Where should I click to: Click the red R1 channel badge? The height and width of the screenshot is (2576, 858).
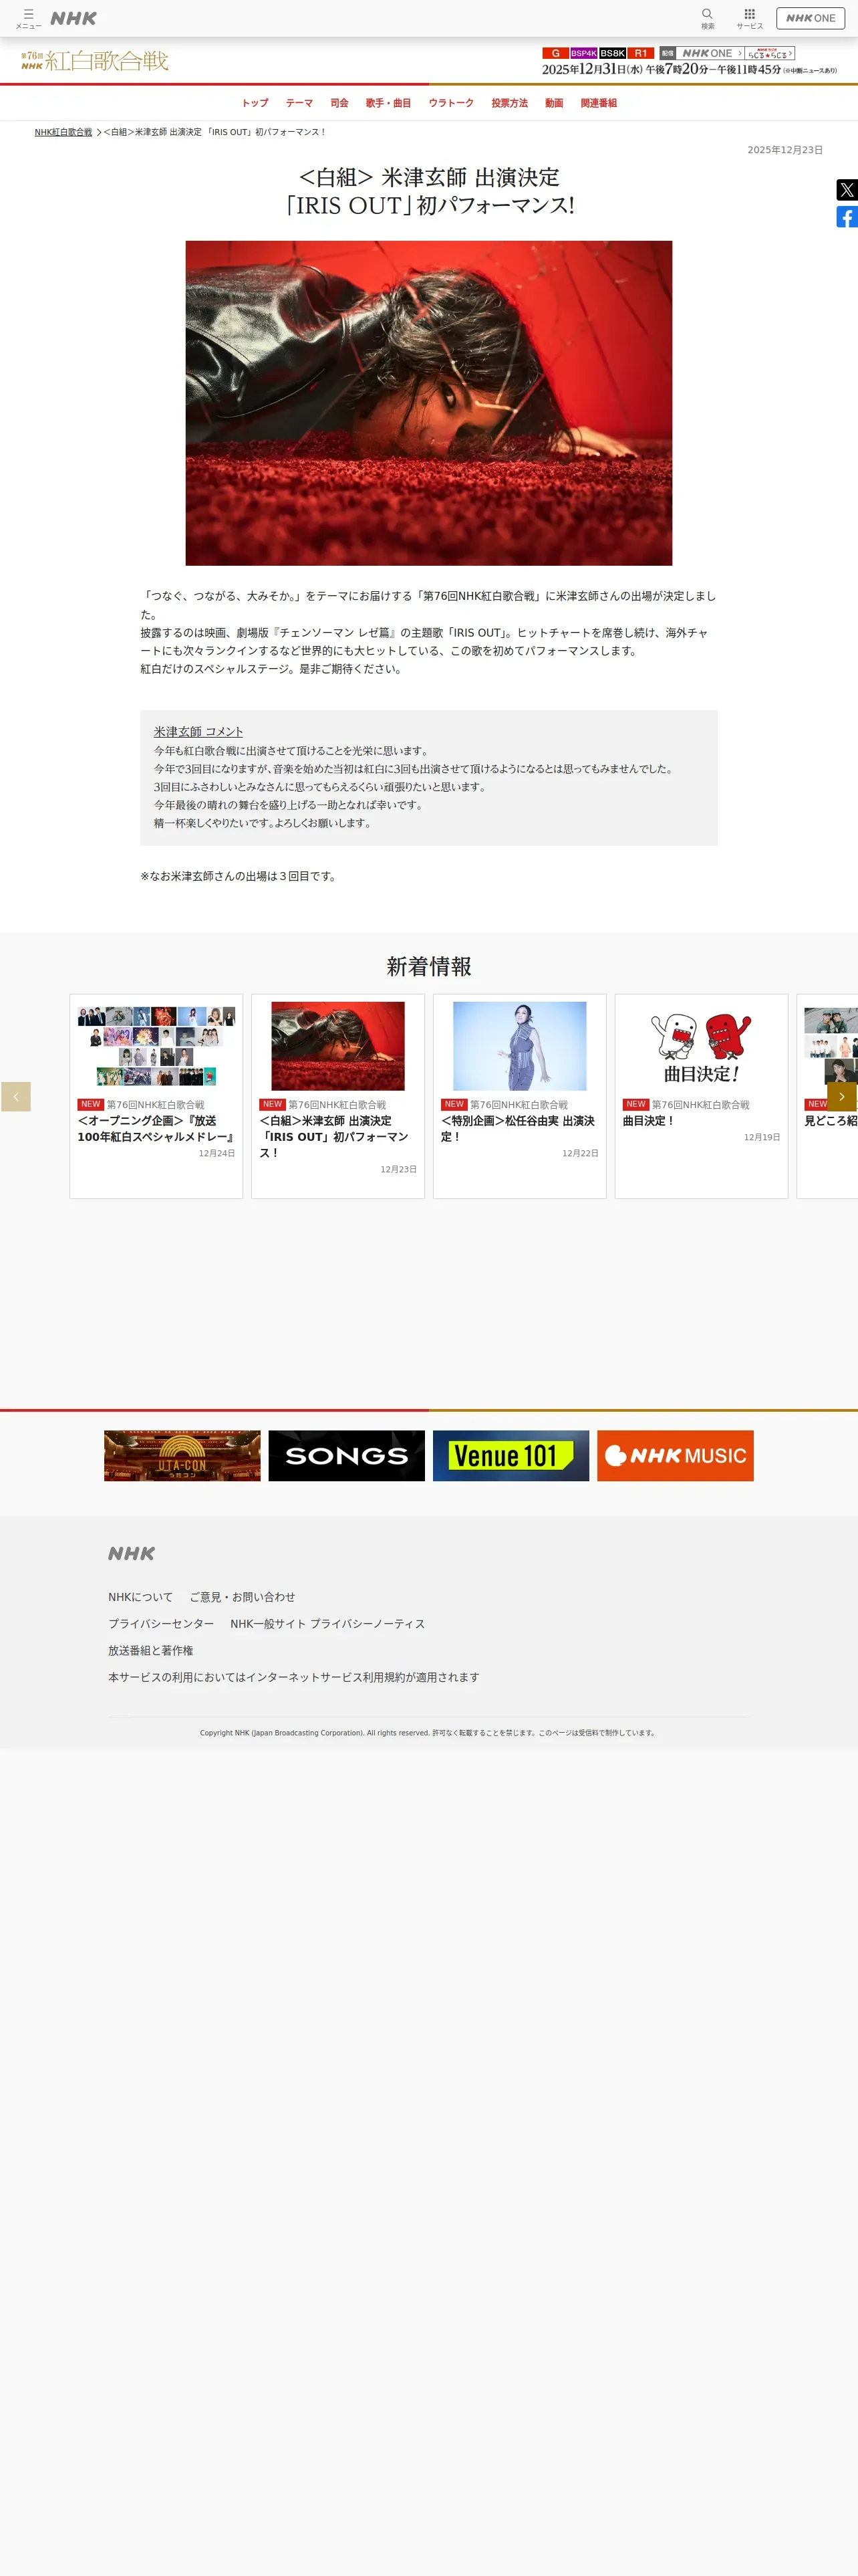(x=641, y=53)
